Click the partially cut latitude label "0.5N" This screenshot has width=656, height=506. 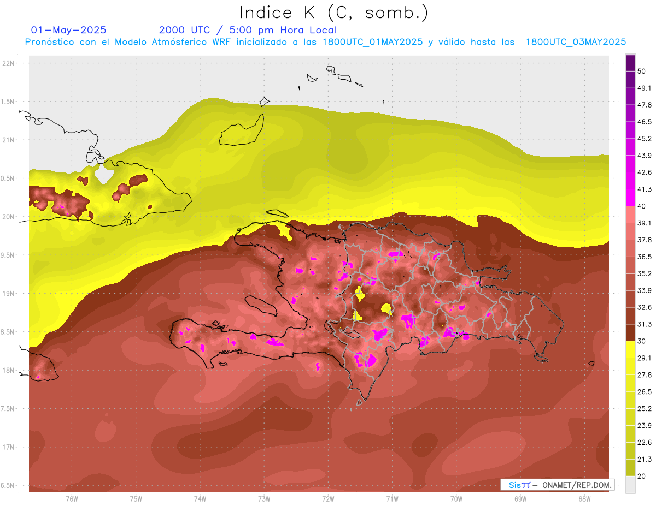coord(8,178)
